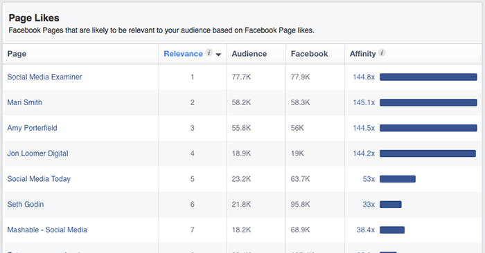Sort by the Relevance column header
This screenshot has height=253, width=485.
[x=183, y=54]
